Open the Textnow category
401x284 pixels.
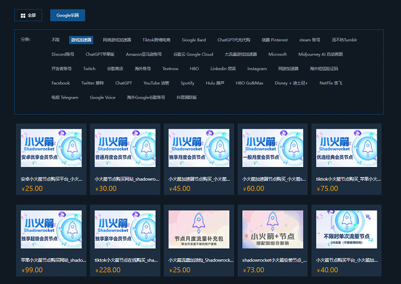[x=170, y=68]
